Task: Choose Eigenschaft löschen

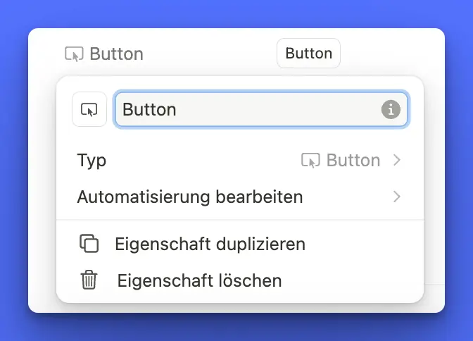Action: [x=199, y=280]
